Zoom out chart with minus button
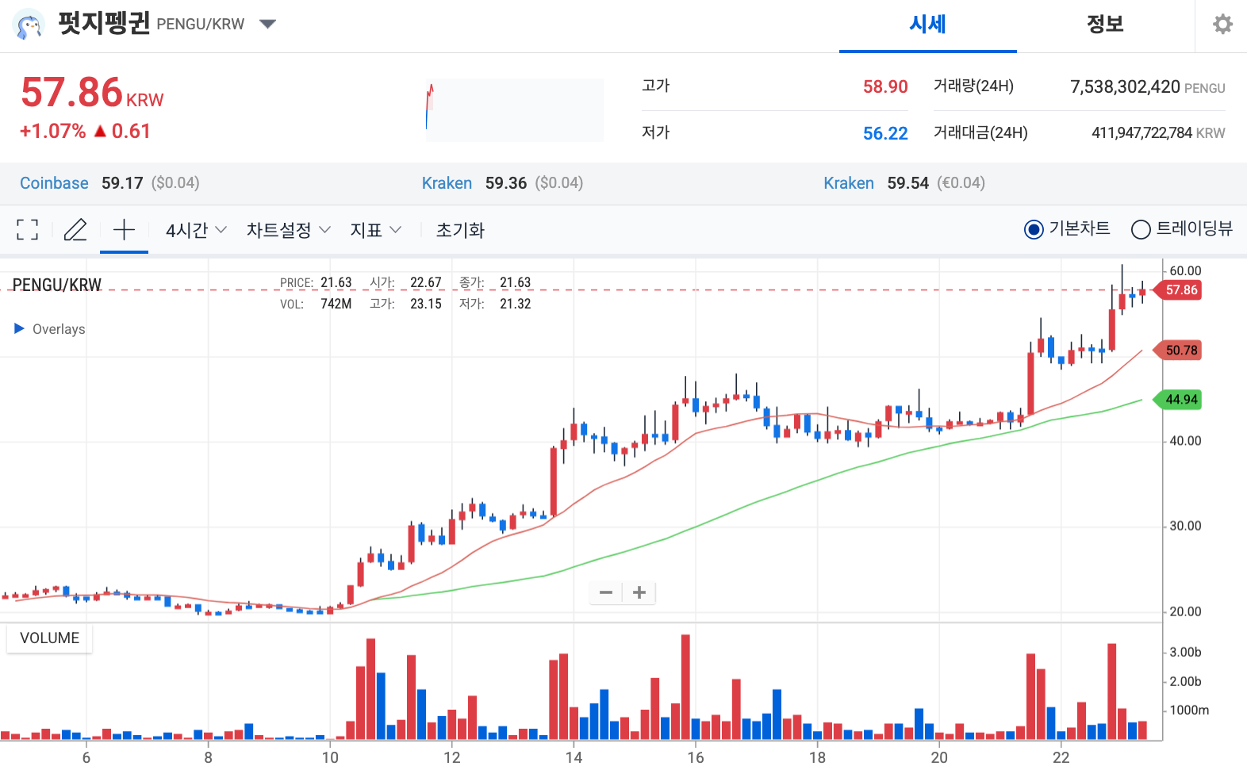Screen dimensions: 1247x774 coord(606,592)
